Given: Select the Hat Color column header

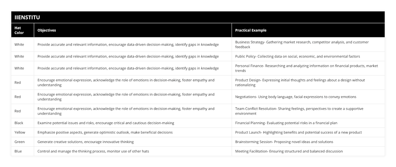Looking at the screenshot, I should tap(19, 30).
